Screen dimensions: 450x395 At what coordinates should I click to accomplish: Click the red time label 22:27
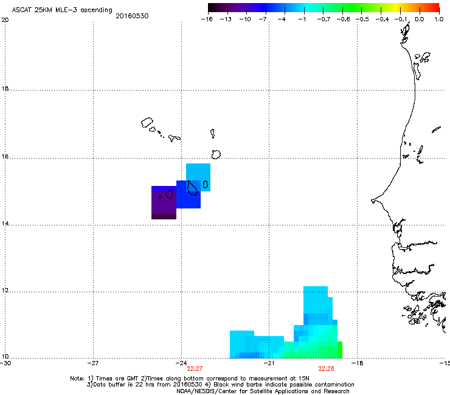195,369
